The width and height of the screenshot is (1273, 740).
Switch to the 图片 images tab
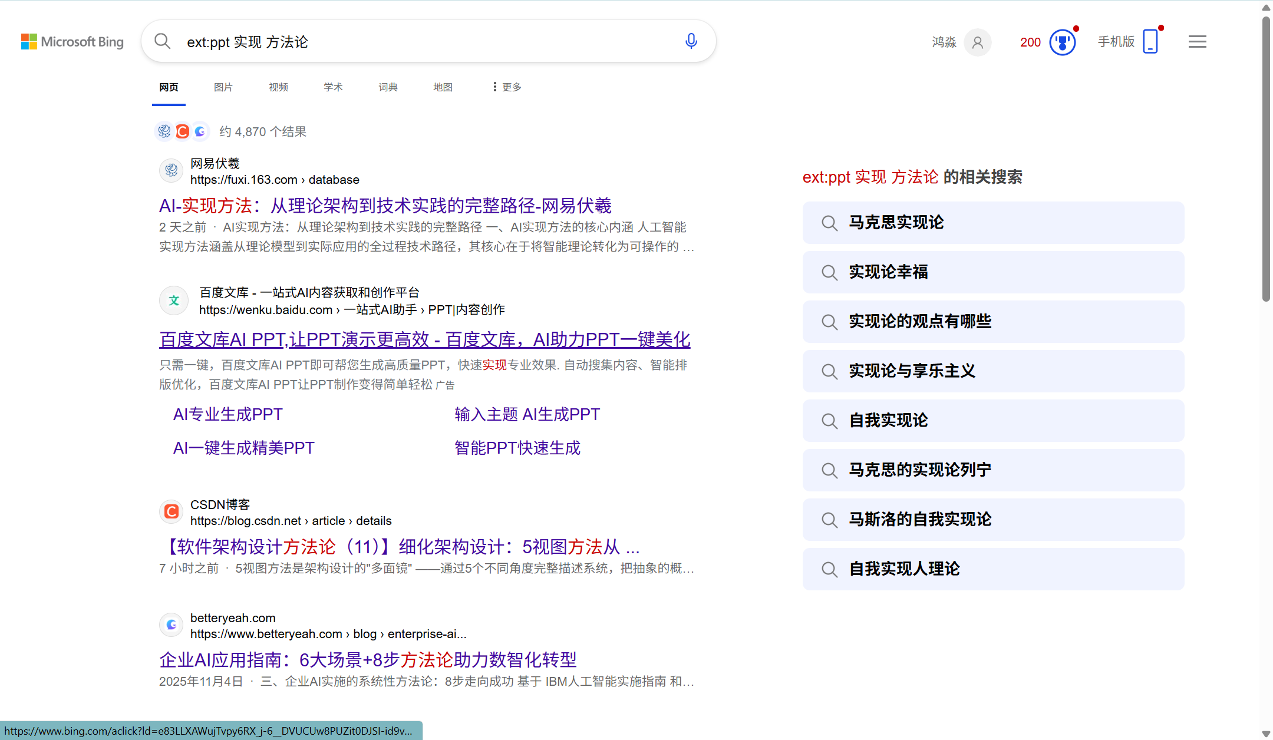[x=223, y=87]
